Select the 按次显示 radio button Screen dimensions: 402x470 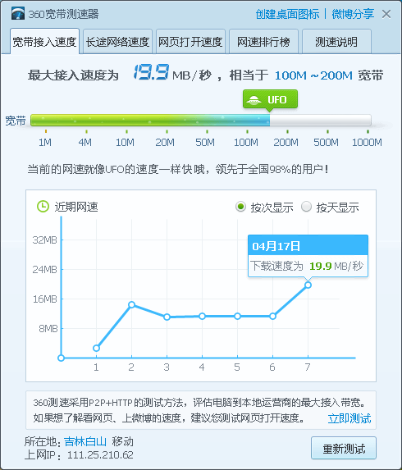click(240, 207)
